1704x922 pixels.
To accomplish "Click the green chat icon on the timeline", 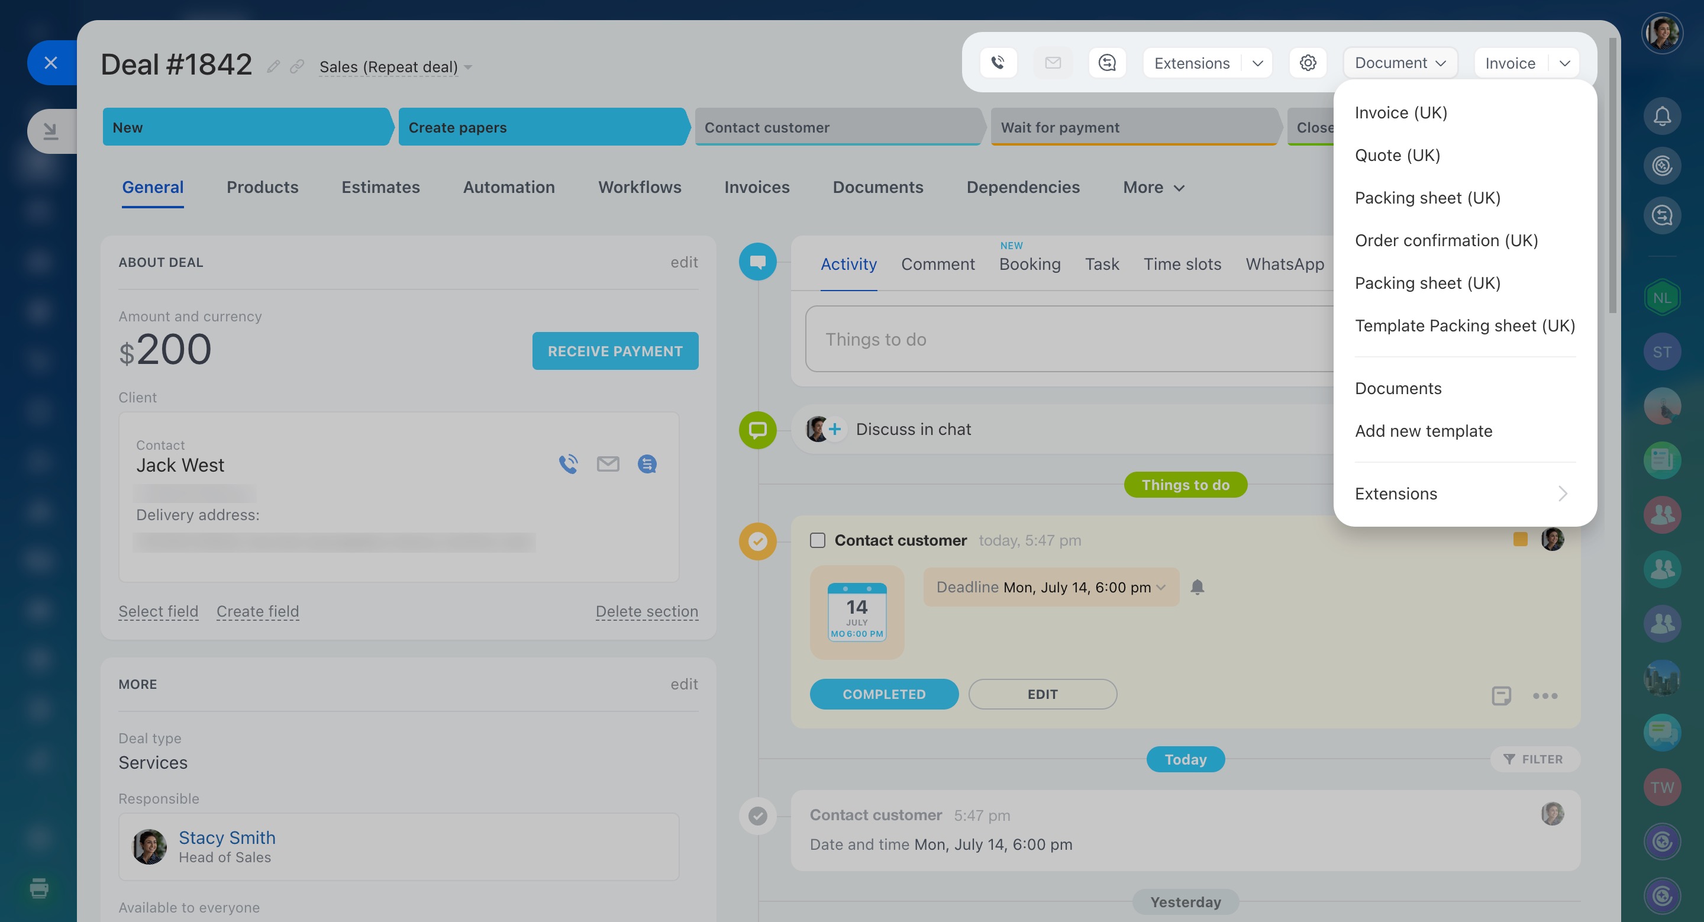I will [757, 430].
